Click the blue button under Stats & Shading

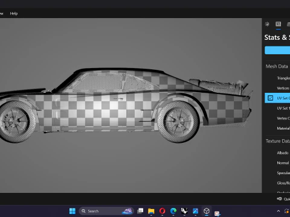[277, 50]
